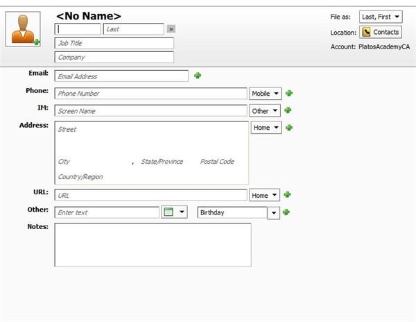
Task: Click the URL input field
Action: [150, 195]
